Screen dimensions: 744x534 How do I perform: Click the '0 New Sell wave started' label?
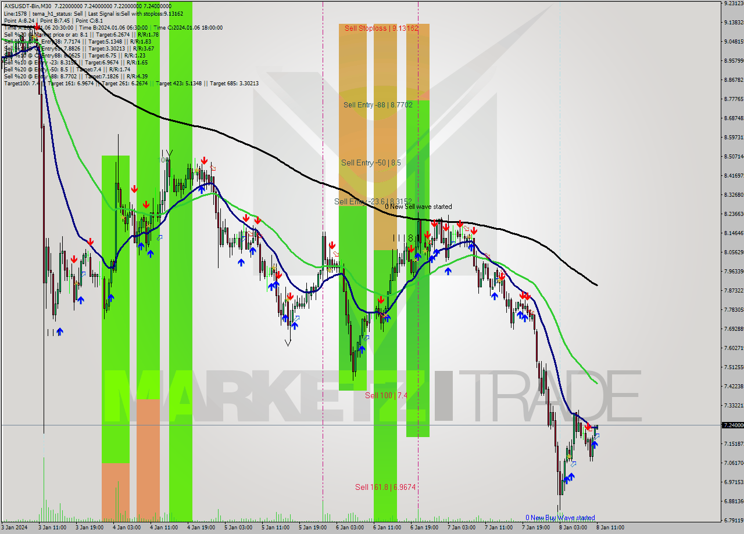[418, 207]
